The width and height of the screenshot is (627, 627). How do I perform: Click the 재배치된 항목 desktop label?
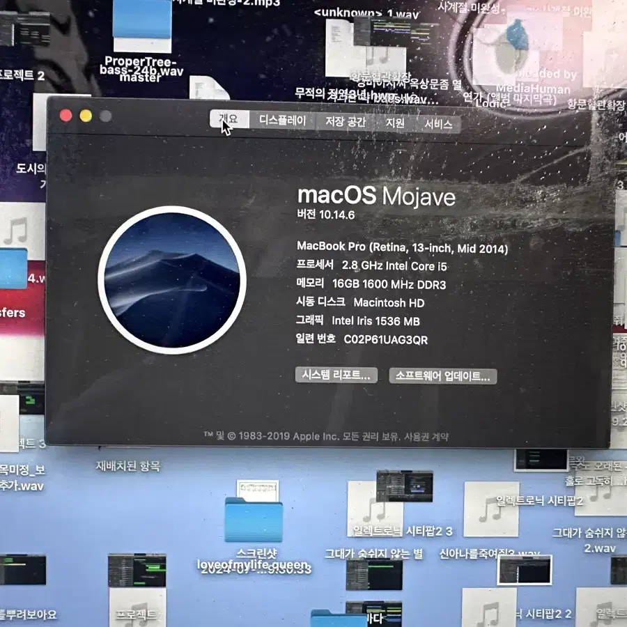[x=128, y=466]
